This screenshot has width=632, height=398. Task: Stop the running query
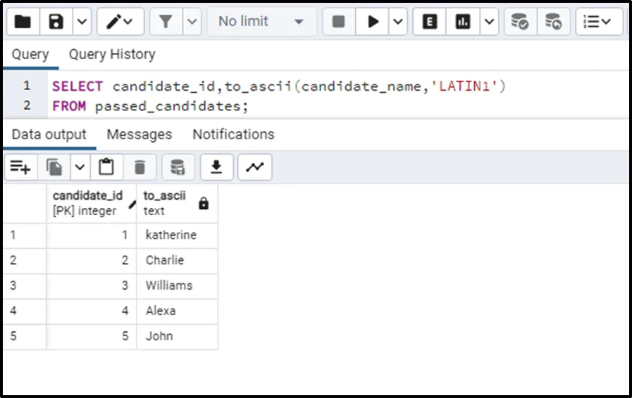pyautogui.click(x=338, y=22)
